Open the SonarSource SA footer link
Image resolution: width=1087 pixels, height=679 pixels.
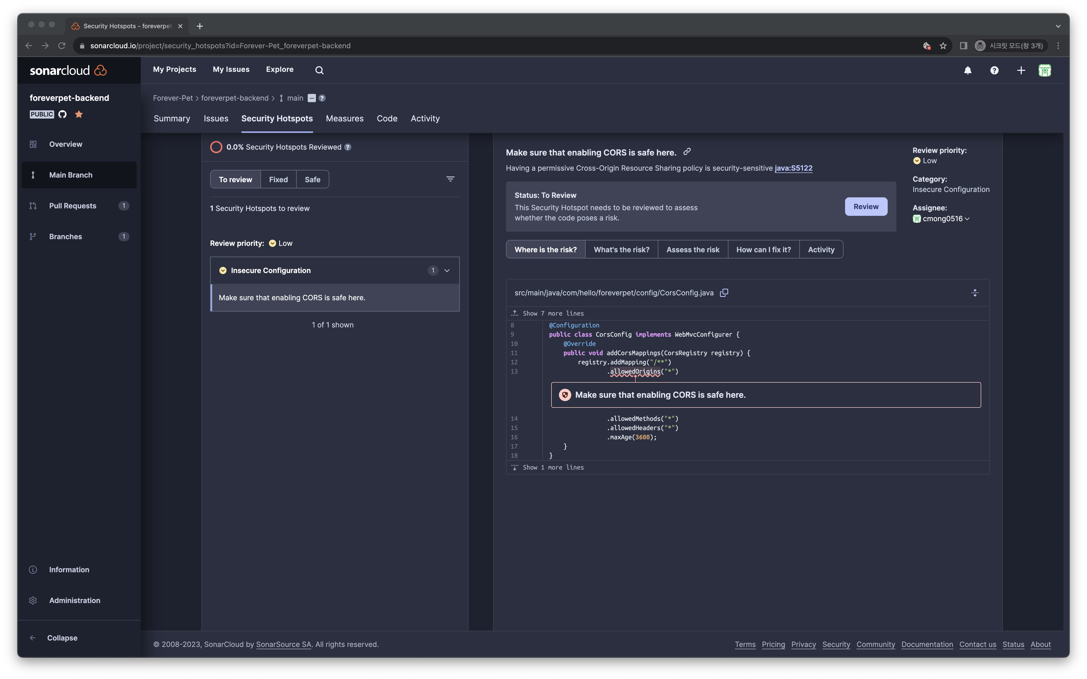284,644
